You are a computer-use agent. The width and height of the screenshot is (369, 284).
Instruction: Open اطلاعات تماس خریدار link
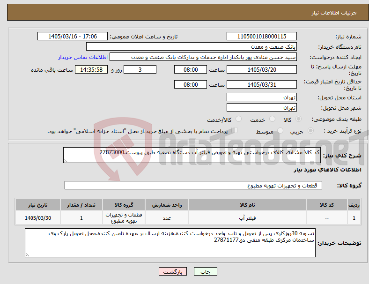(x=83, y=57)
